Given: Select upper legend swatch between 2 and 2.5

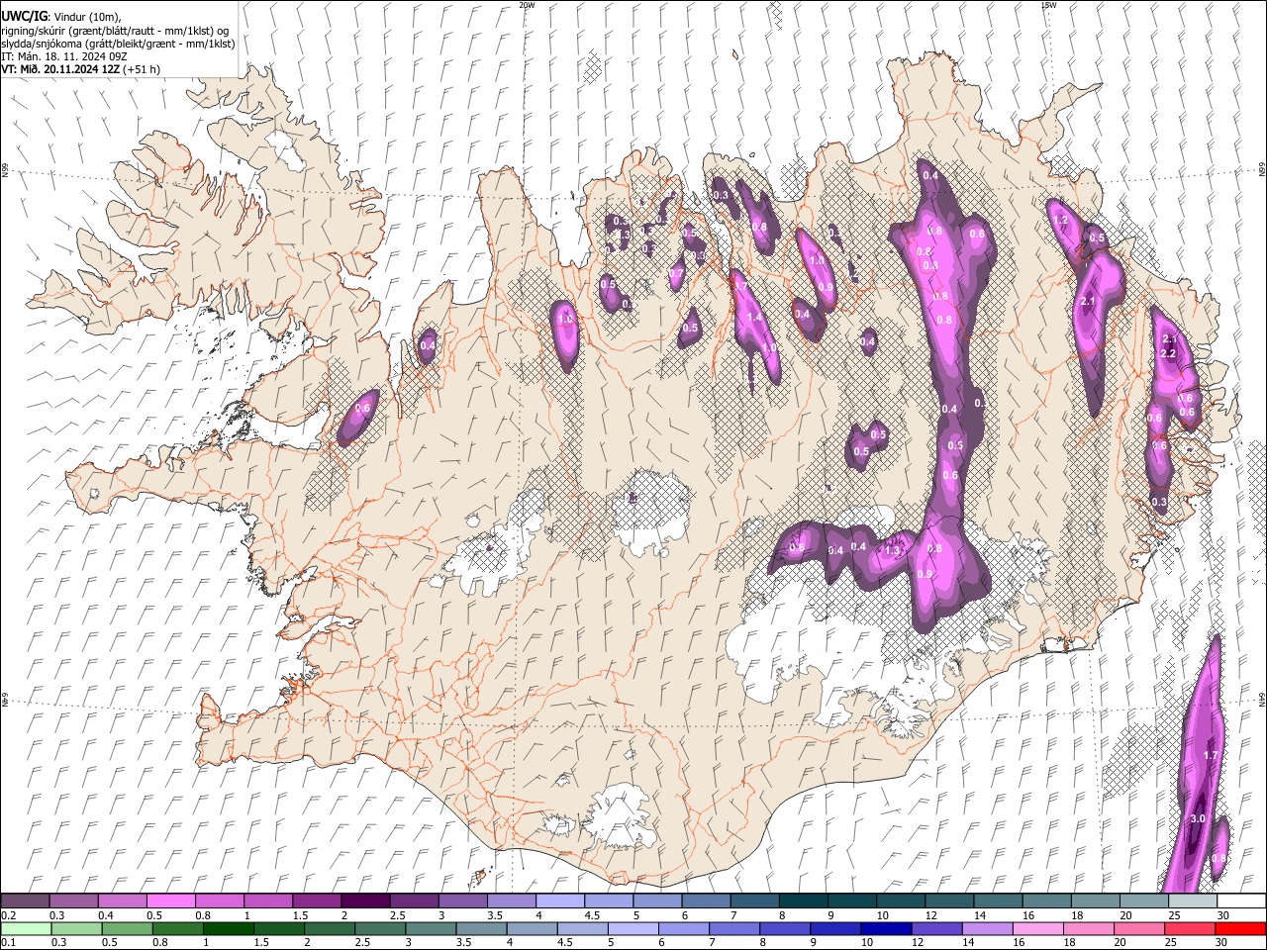Looking at the screenshot, I should 365,902.
